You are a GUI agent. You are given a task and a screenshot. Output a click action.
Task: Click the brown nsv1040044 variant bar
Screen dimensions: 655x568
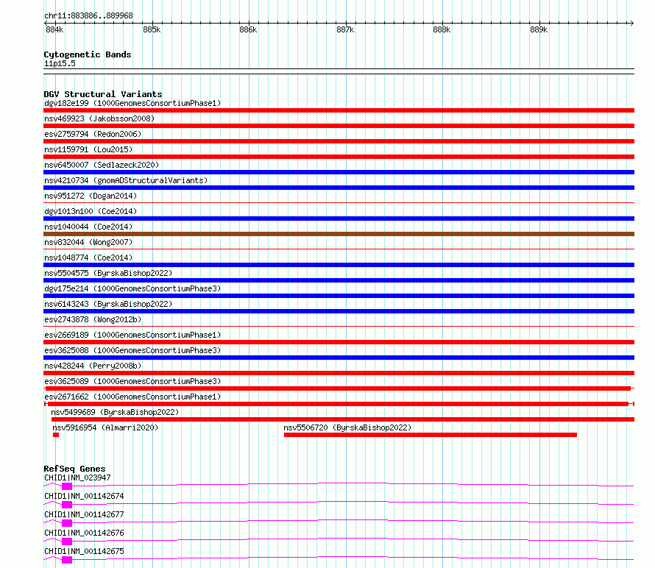tap(339, 234)
